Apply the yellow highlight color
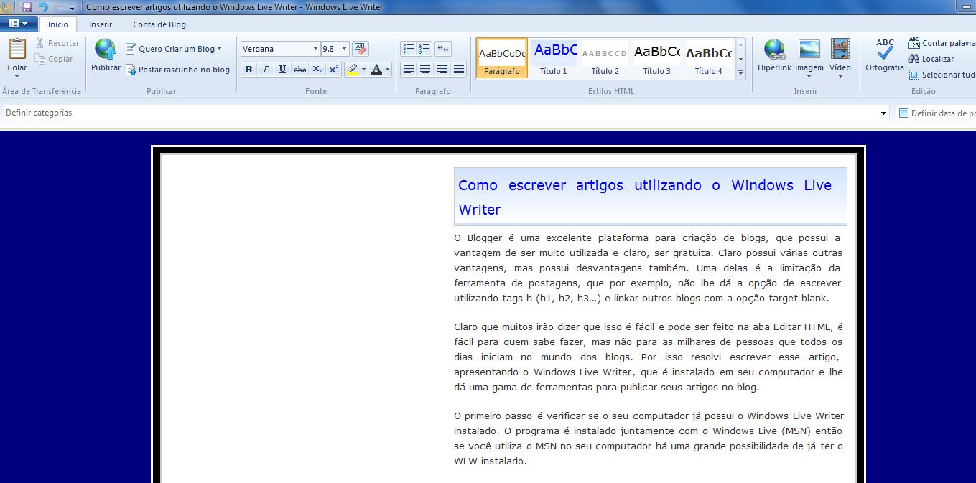 coord(352,70)
